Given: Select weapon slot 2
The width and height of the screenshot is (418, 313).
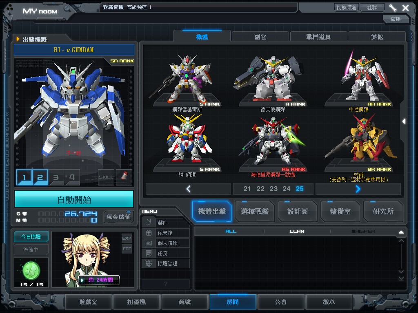Looking at the screenshot, I should pos(40,177).
